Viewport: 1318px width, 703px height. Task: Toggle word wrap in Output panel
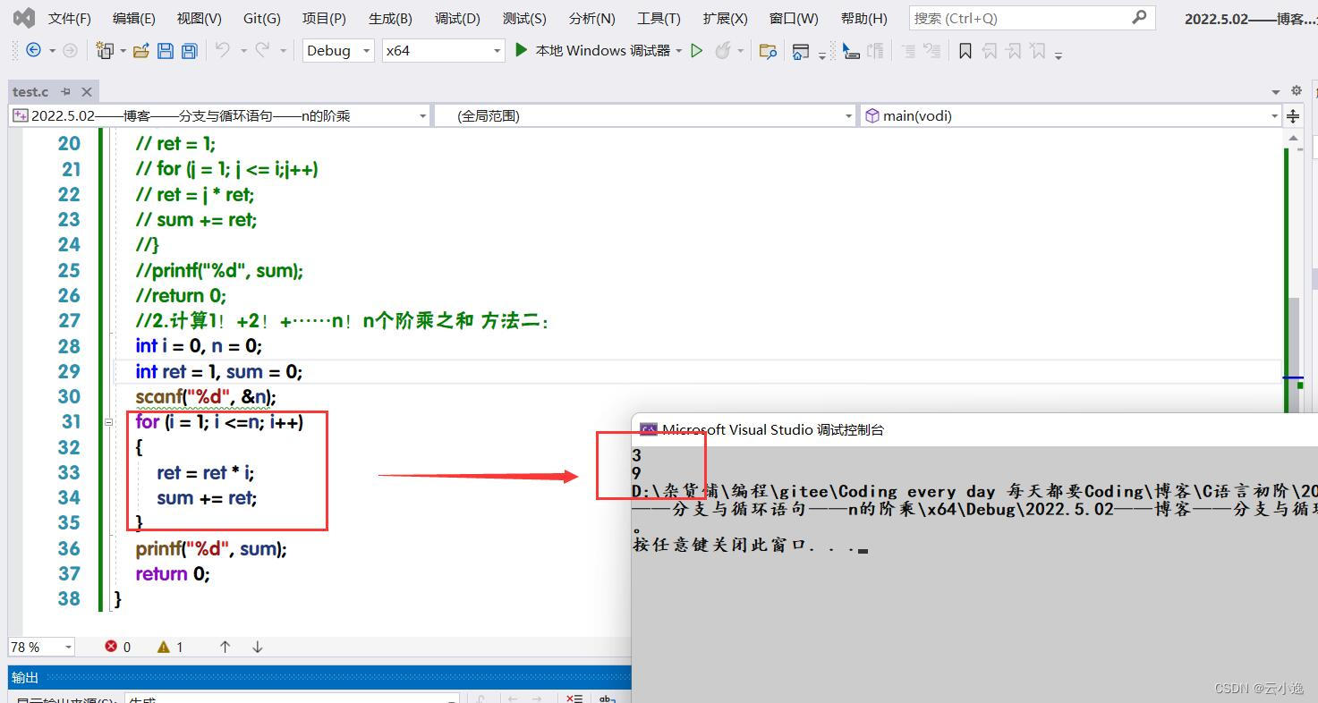pos(608,699)
